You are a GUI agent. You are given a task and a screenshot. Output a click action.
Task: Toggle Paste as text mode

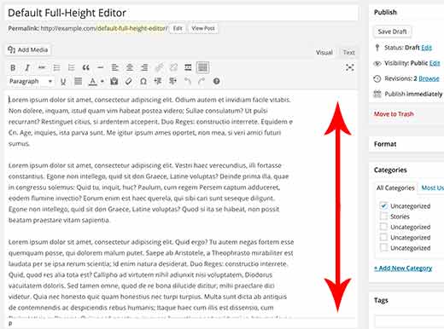click(114, 82)
